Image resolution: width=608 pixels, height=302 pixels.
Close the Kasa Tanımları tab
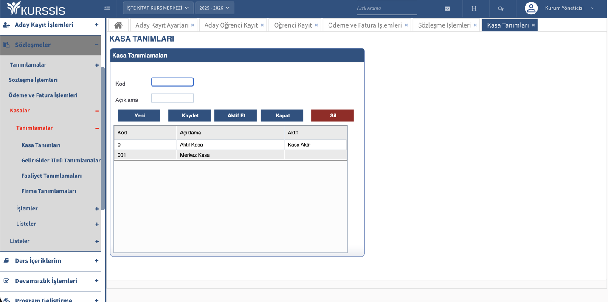click(533, 25)
